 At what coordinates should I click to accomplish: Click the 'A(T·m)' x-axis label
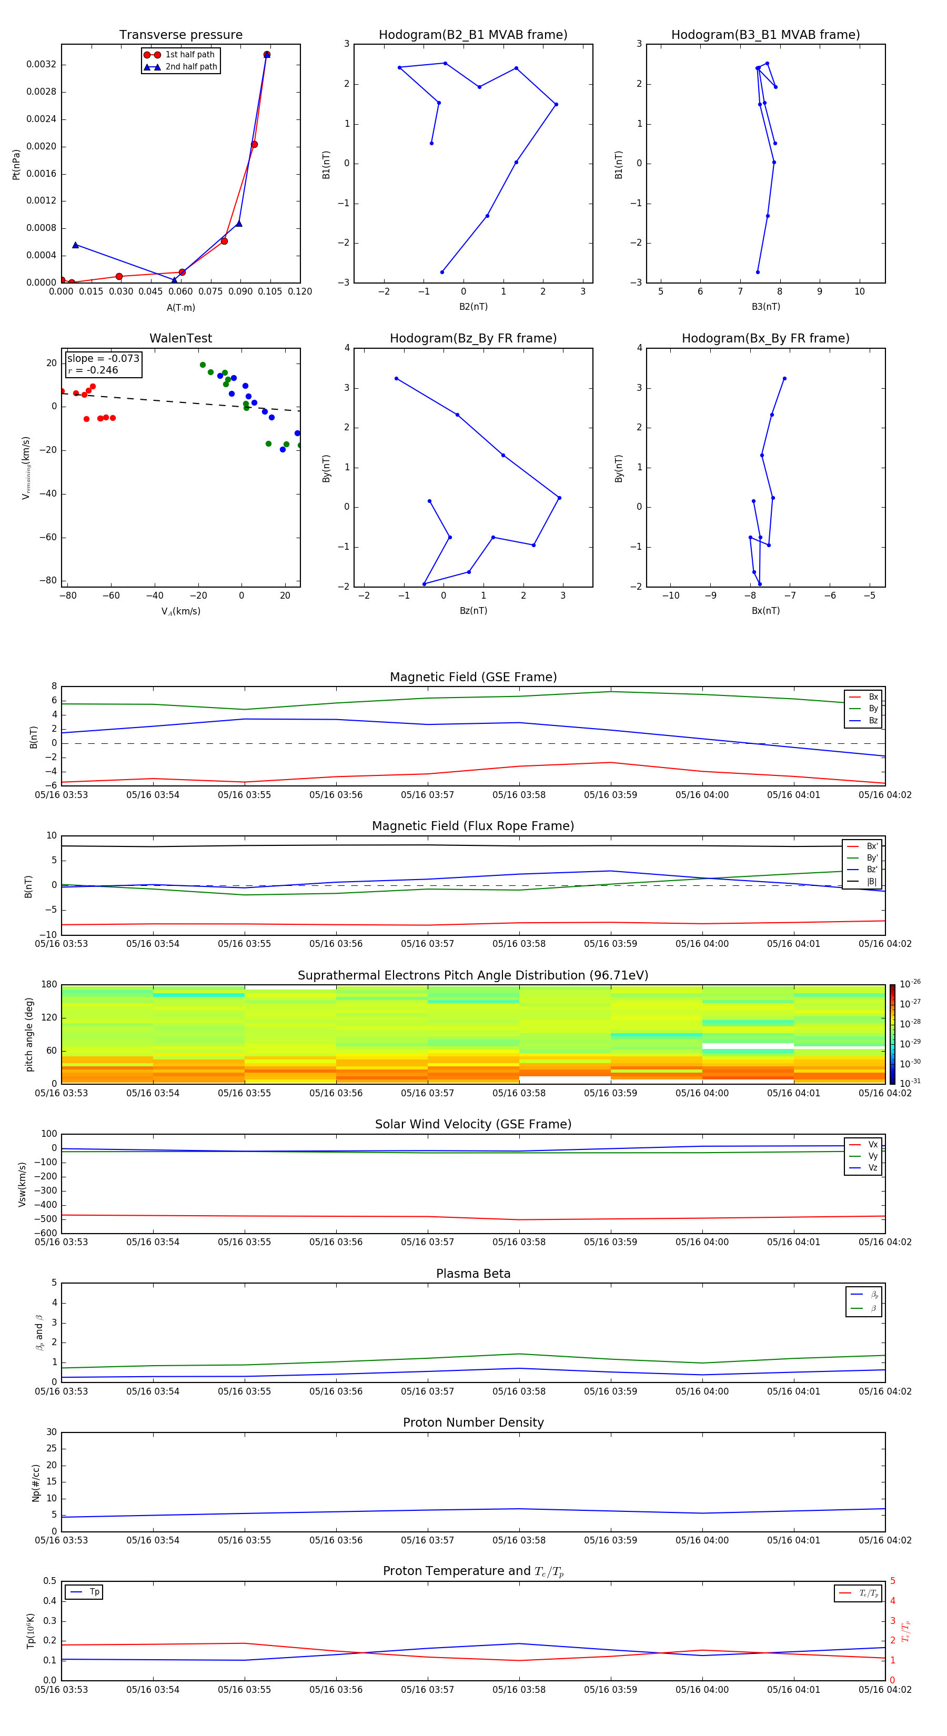click(180, 308)
